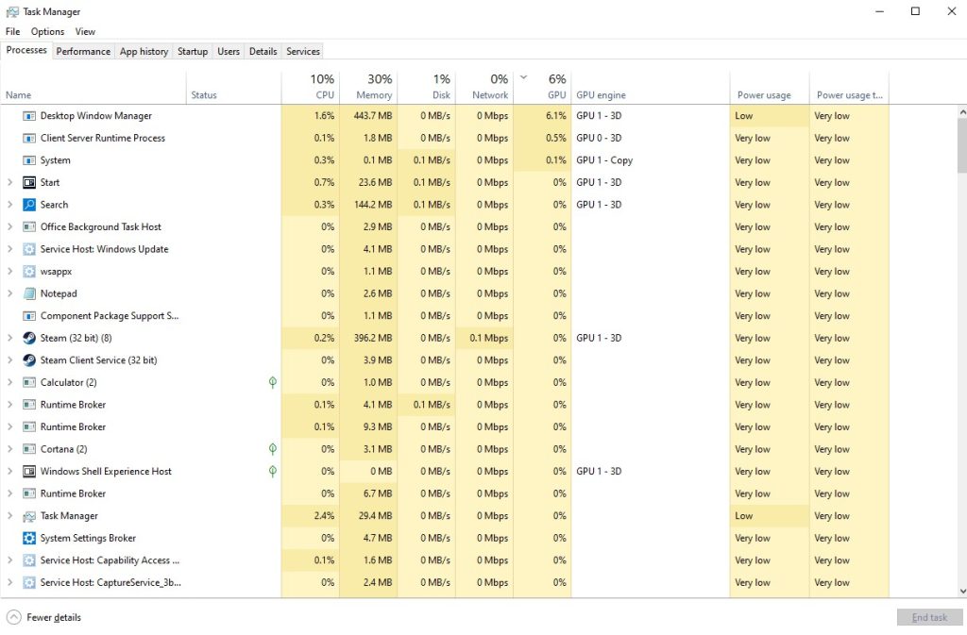Screen dimensions: 967x635
Task: Click the Component Package Support icon
Action: point(29,316)
